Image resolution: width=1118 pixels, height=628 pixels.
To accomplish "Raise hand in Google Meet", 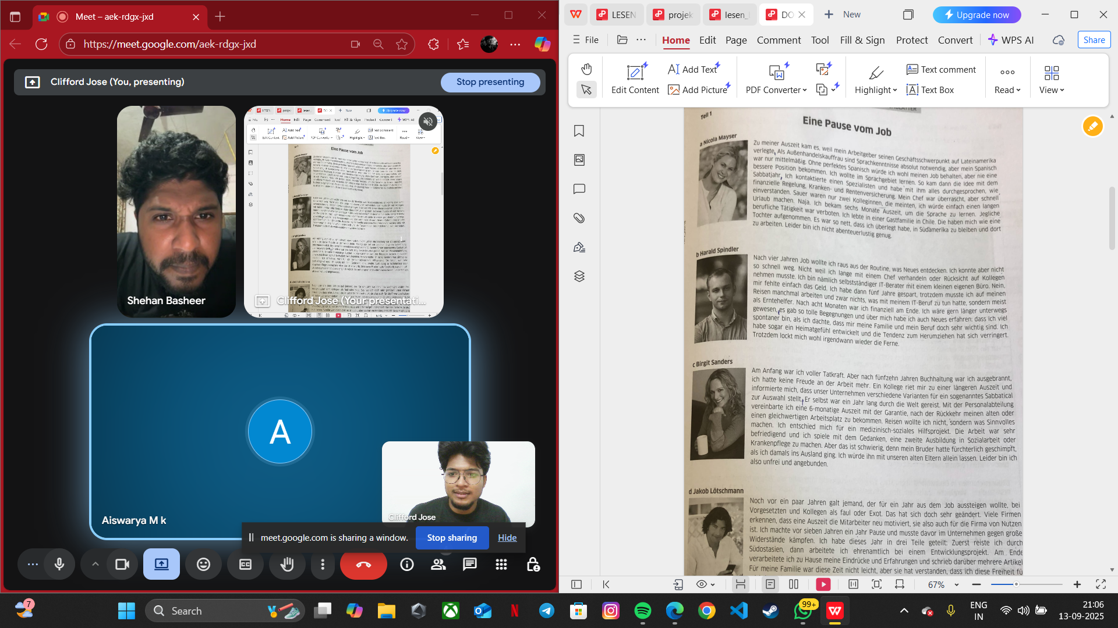I will (x=287, y=564).
